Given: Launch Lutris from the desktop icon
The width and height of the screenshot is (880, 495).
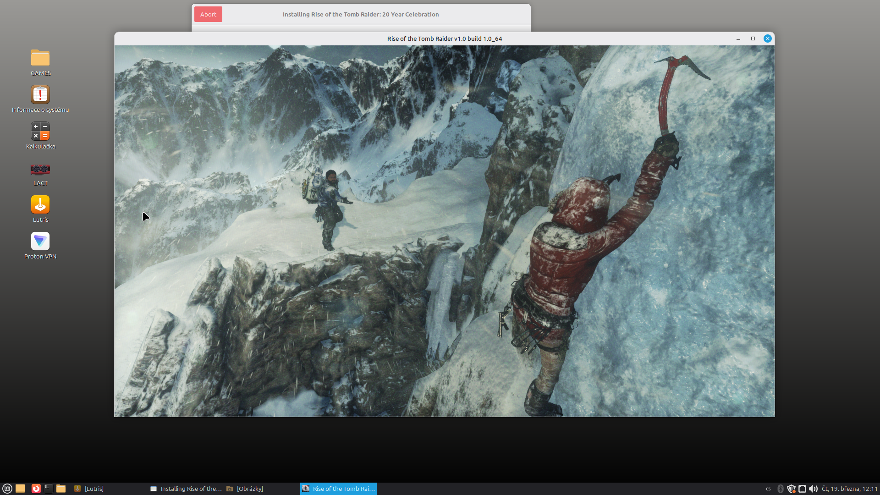Looking at the screenshot, I should pyautogui.click(x=40, y=205).
